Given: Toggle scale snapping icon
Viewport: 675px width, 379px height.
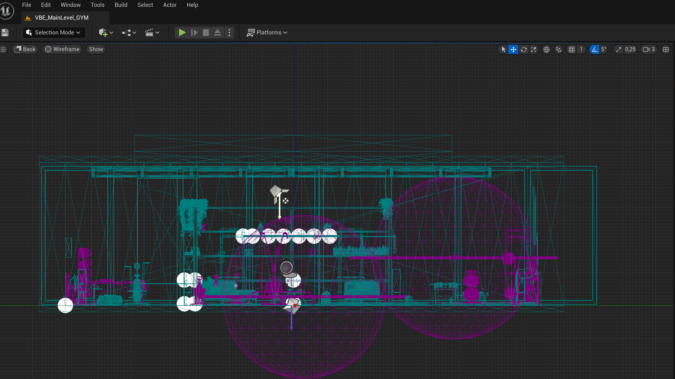Looking at the screenshot, I should click(x=618, y=49).
